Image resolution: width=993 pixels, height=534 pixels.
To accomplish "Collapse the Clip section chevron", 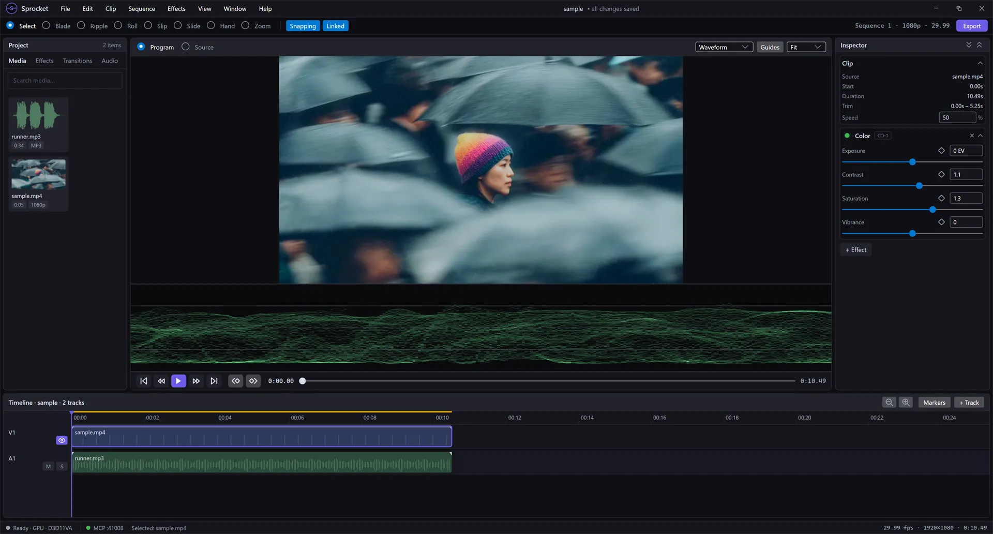I will [980, 63].
